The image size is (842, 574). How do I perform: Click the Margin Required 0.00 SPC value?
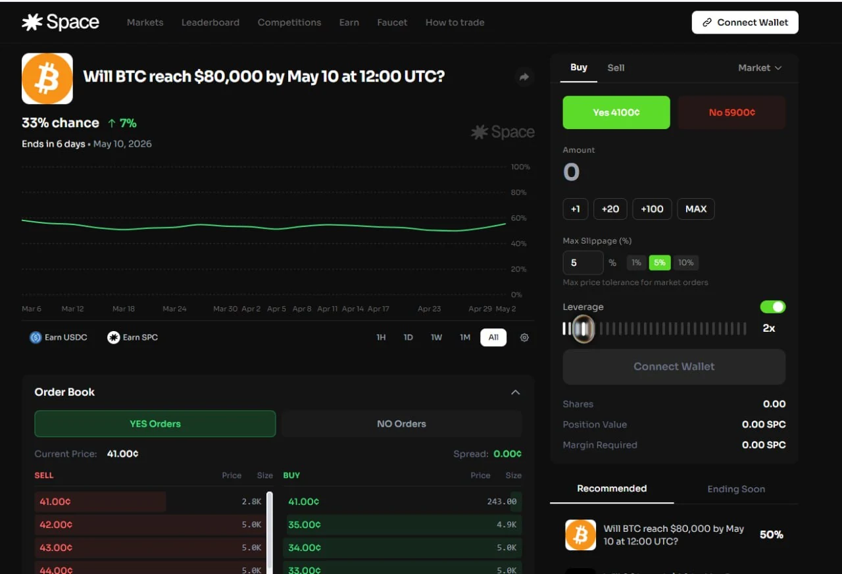[764, 445]
